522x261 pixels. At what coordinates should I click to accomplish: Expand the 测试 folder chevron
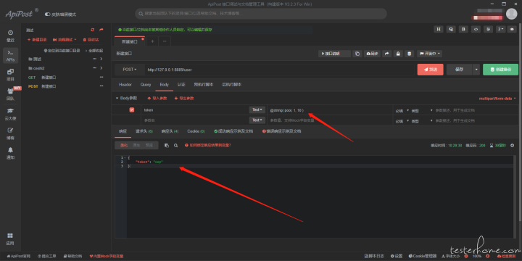tap(101, 59)
